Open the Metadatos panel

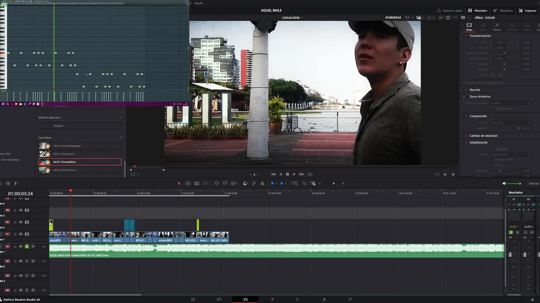[503, 11]
